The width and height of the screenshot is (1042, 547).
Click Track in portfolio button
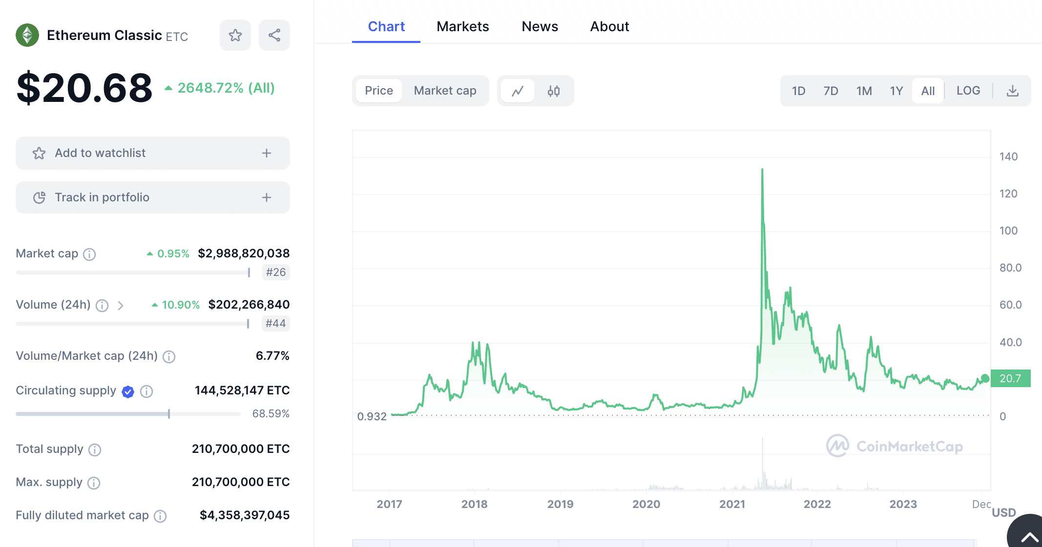[x=153, y=197]
